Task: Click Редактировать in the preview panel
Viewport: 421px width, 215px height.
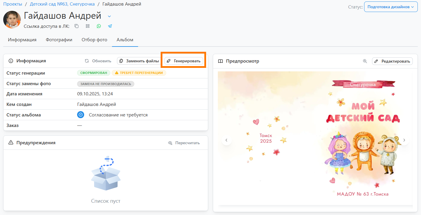Action: click(x=392, y=61)
